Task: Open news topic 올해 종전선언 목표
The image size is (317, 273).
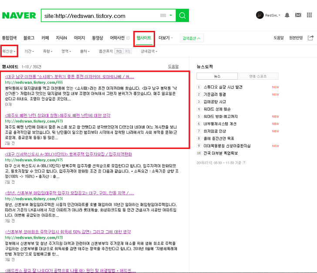Action: [x=219, y=138]
